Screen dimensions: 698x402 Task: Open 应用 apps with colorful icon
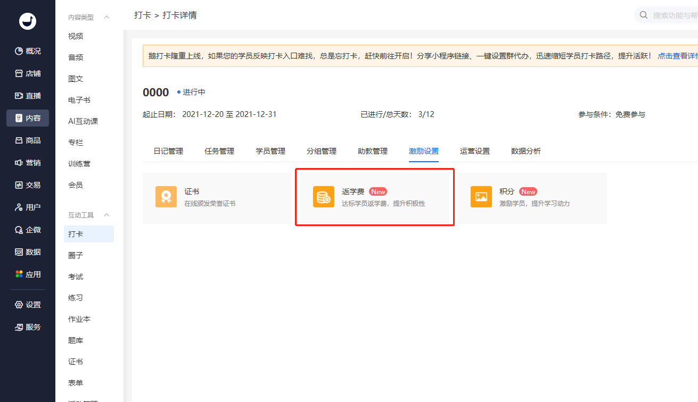click(28, 274)
